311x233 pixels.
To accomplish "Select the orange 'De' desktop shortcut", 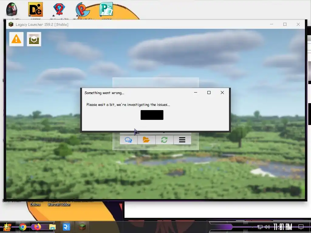I will click(x=36, y=9).
